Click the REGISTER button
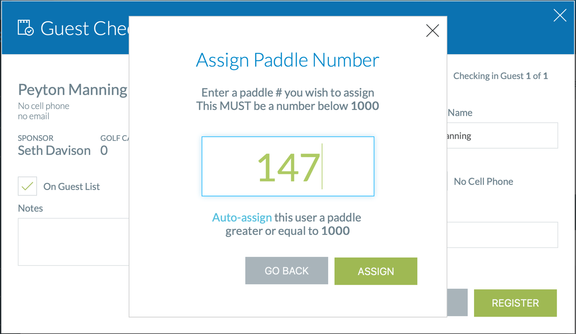This screenshot has height=334, width=576. pyautogui.click(x=515, y=303)
